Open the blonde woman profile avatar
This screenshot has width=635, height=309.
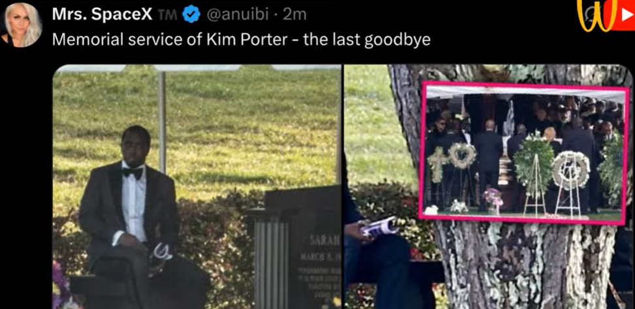coord(22,24)
